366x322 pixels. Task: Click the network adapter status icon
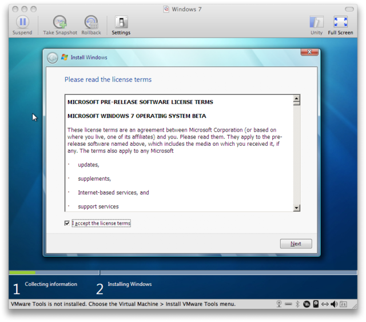[x=325, y=304]
